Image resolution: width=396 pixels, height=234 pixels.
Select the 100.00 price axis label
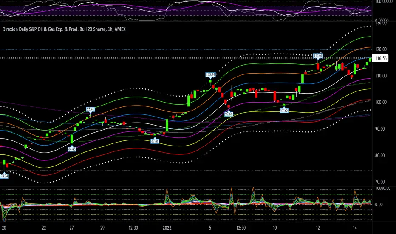(381, 102)
